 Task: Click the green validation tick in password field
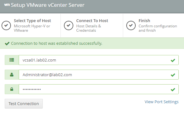pos(173,90)
